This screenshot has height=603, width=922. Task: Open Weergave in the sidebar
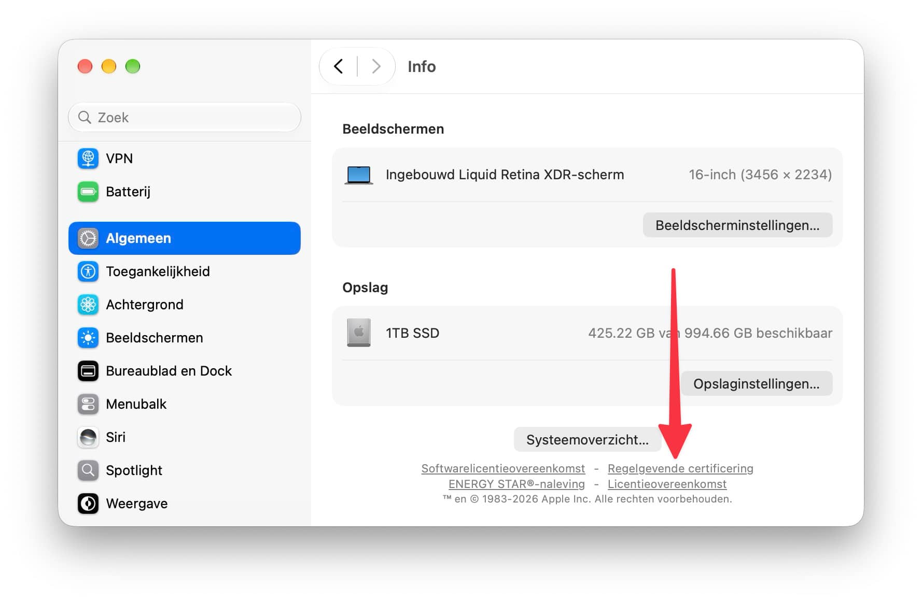(x=185, y=504)
